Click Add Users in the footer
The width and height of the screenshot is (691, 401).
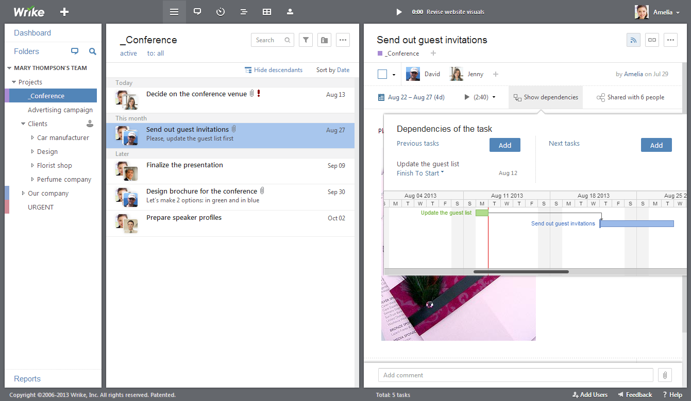(590, 395)
